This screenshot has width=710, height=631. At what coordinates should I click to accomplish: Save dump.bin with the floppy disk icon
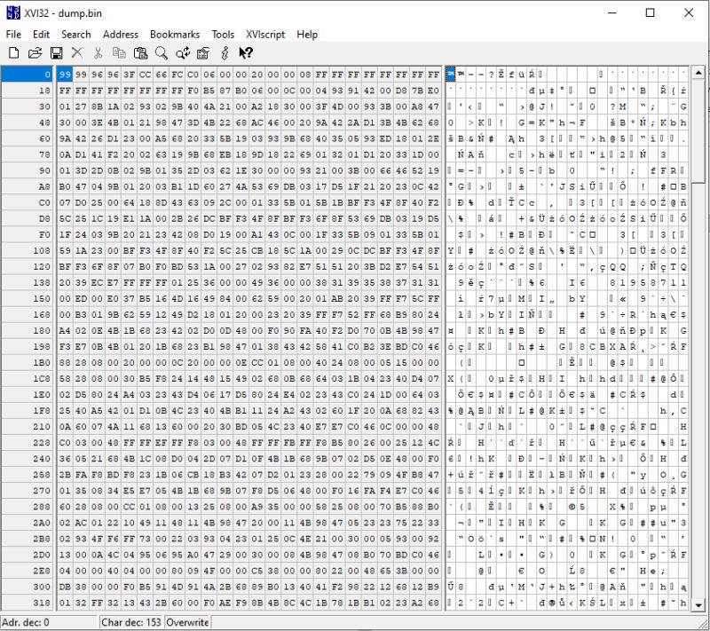point(56,53)
